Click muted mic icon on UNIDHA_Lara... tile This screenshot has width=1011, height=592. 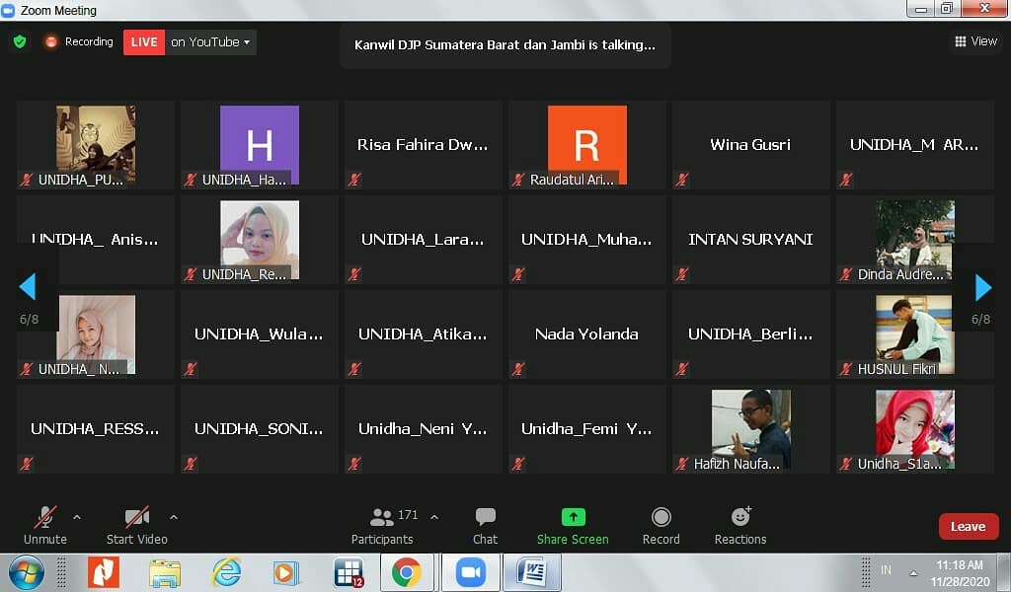point(354,274)
